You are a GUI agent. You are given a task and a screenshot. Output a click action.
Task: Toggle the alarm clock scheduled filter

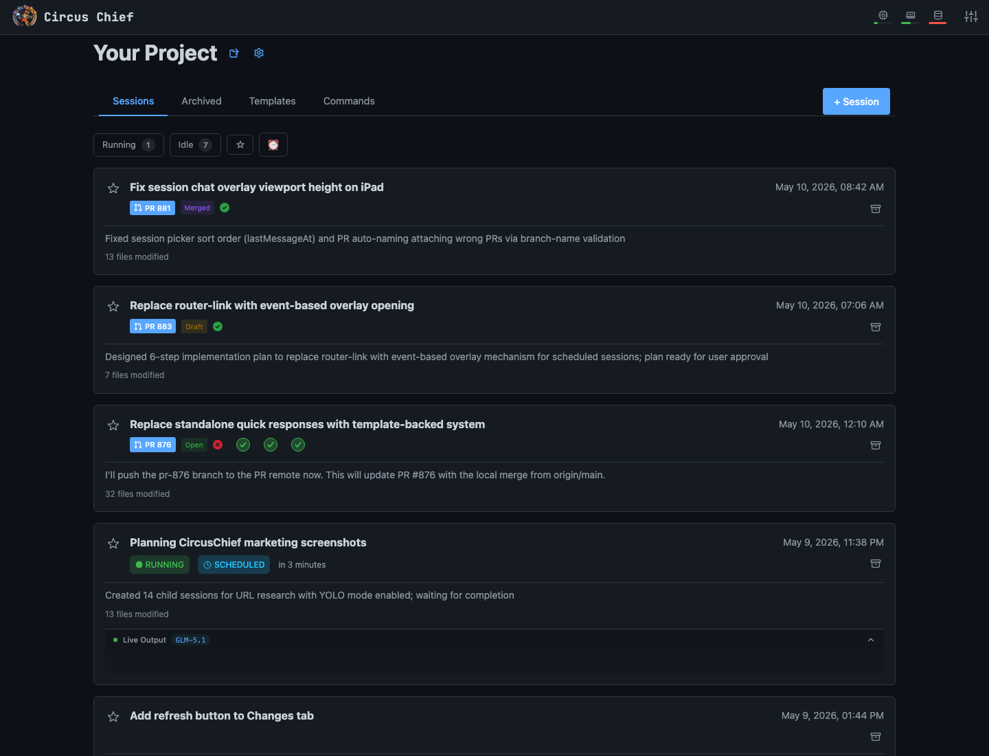(273, 145)
